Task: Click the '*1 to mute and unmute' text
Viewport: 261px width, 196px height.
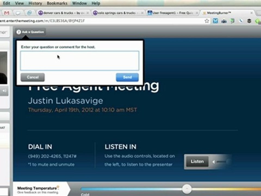Action: coord(51,164)
